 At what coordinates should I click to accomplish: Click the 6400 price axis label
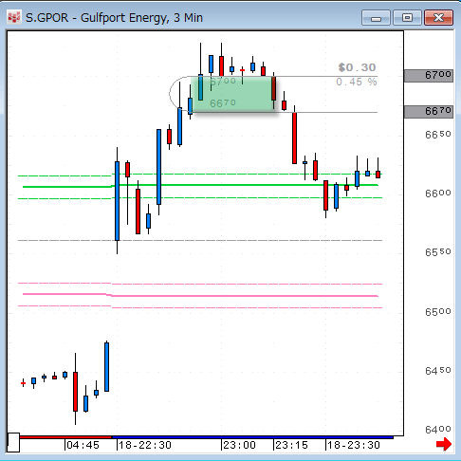438,430
